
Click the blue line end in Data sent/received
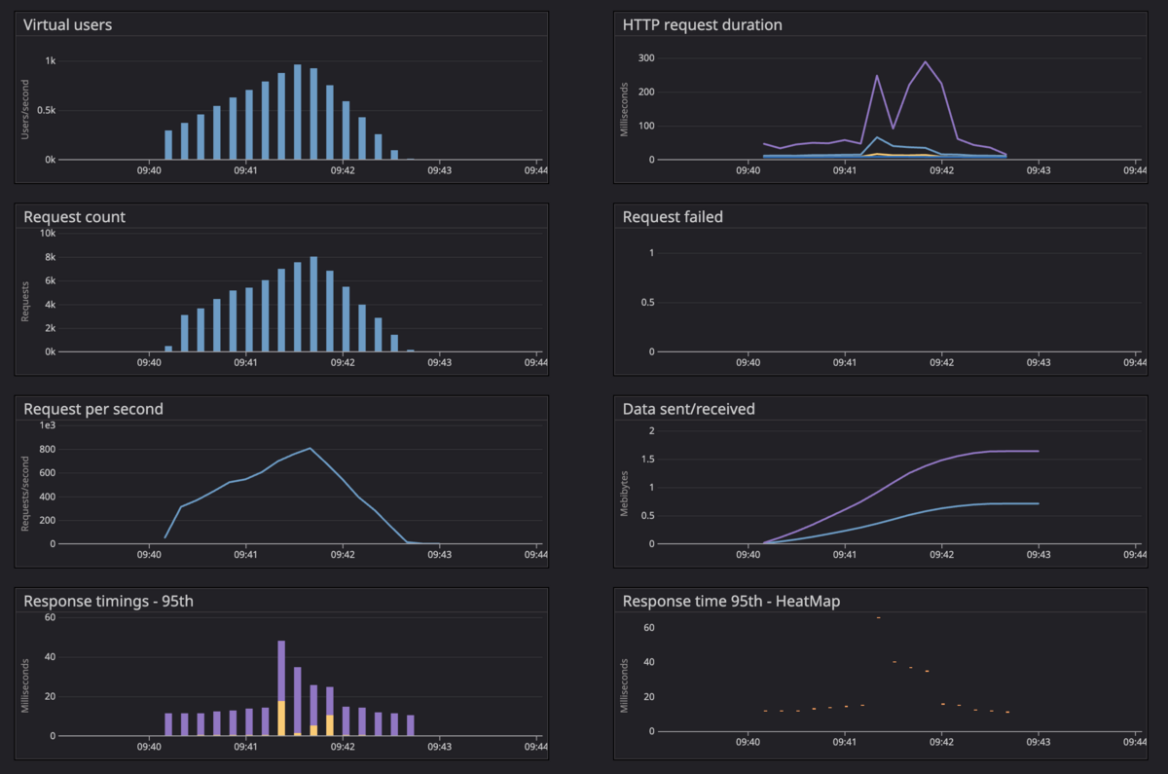[x=1039, y=503]
